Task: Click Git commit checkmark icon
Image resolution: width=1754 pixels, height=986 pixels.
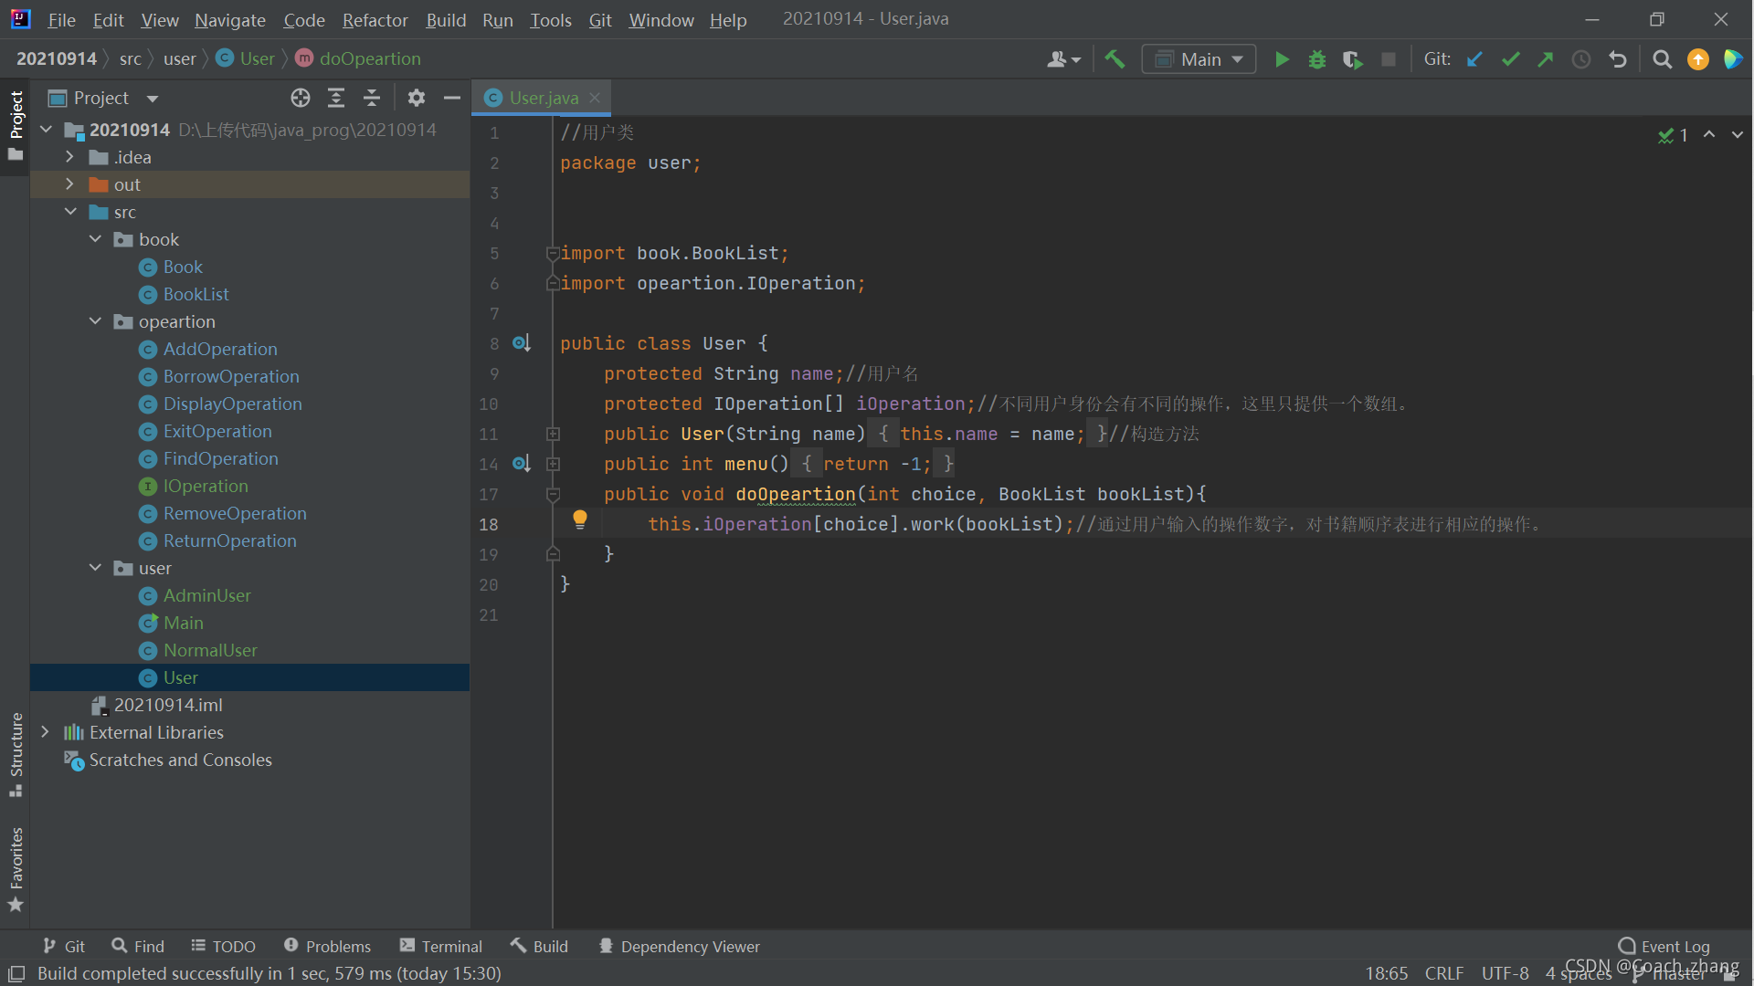Action: (1510, 59)
